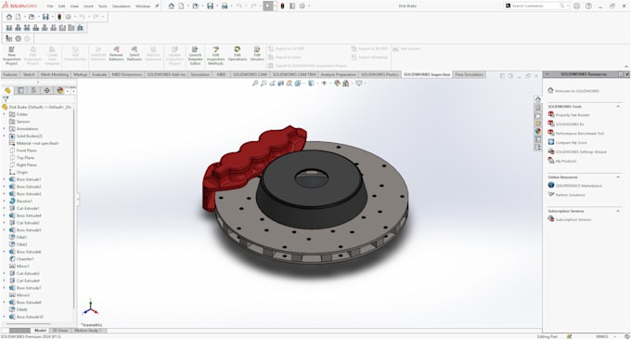Click Select Balloons in the ribbon
This screenshot has width=631, height=340.
[135, 54]
